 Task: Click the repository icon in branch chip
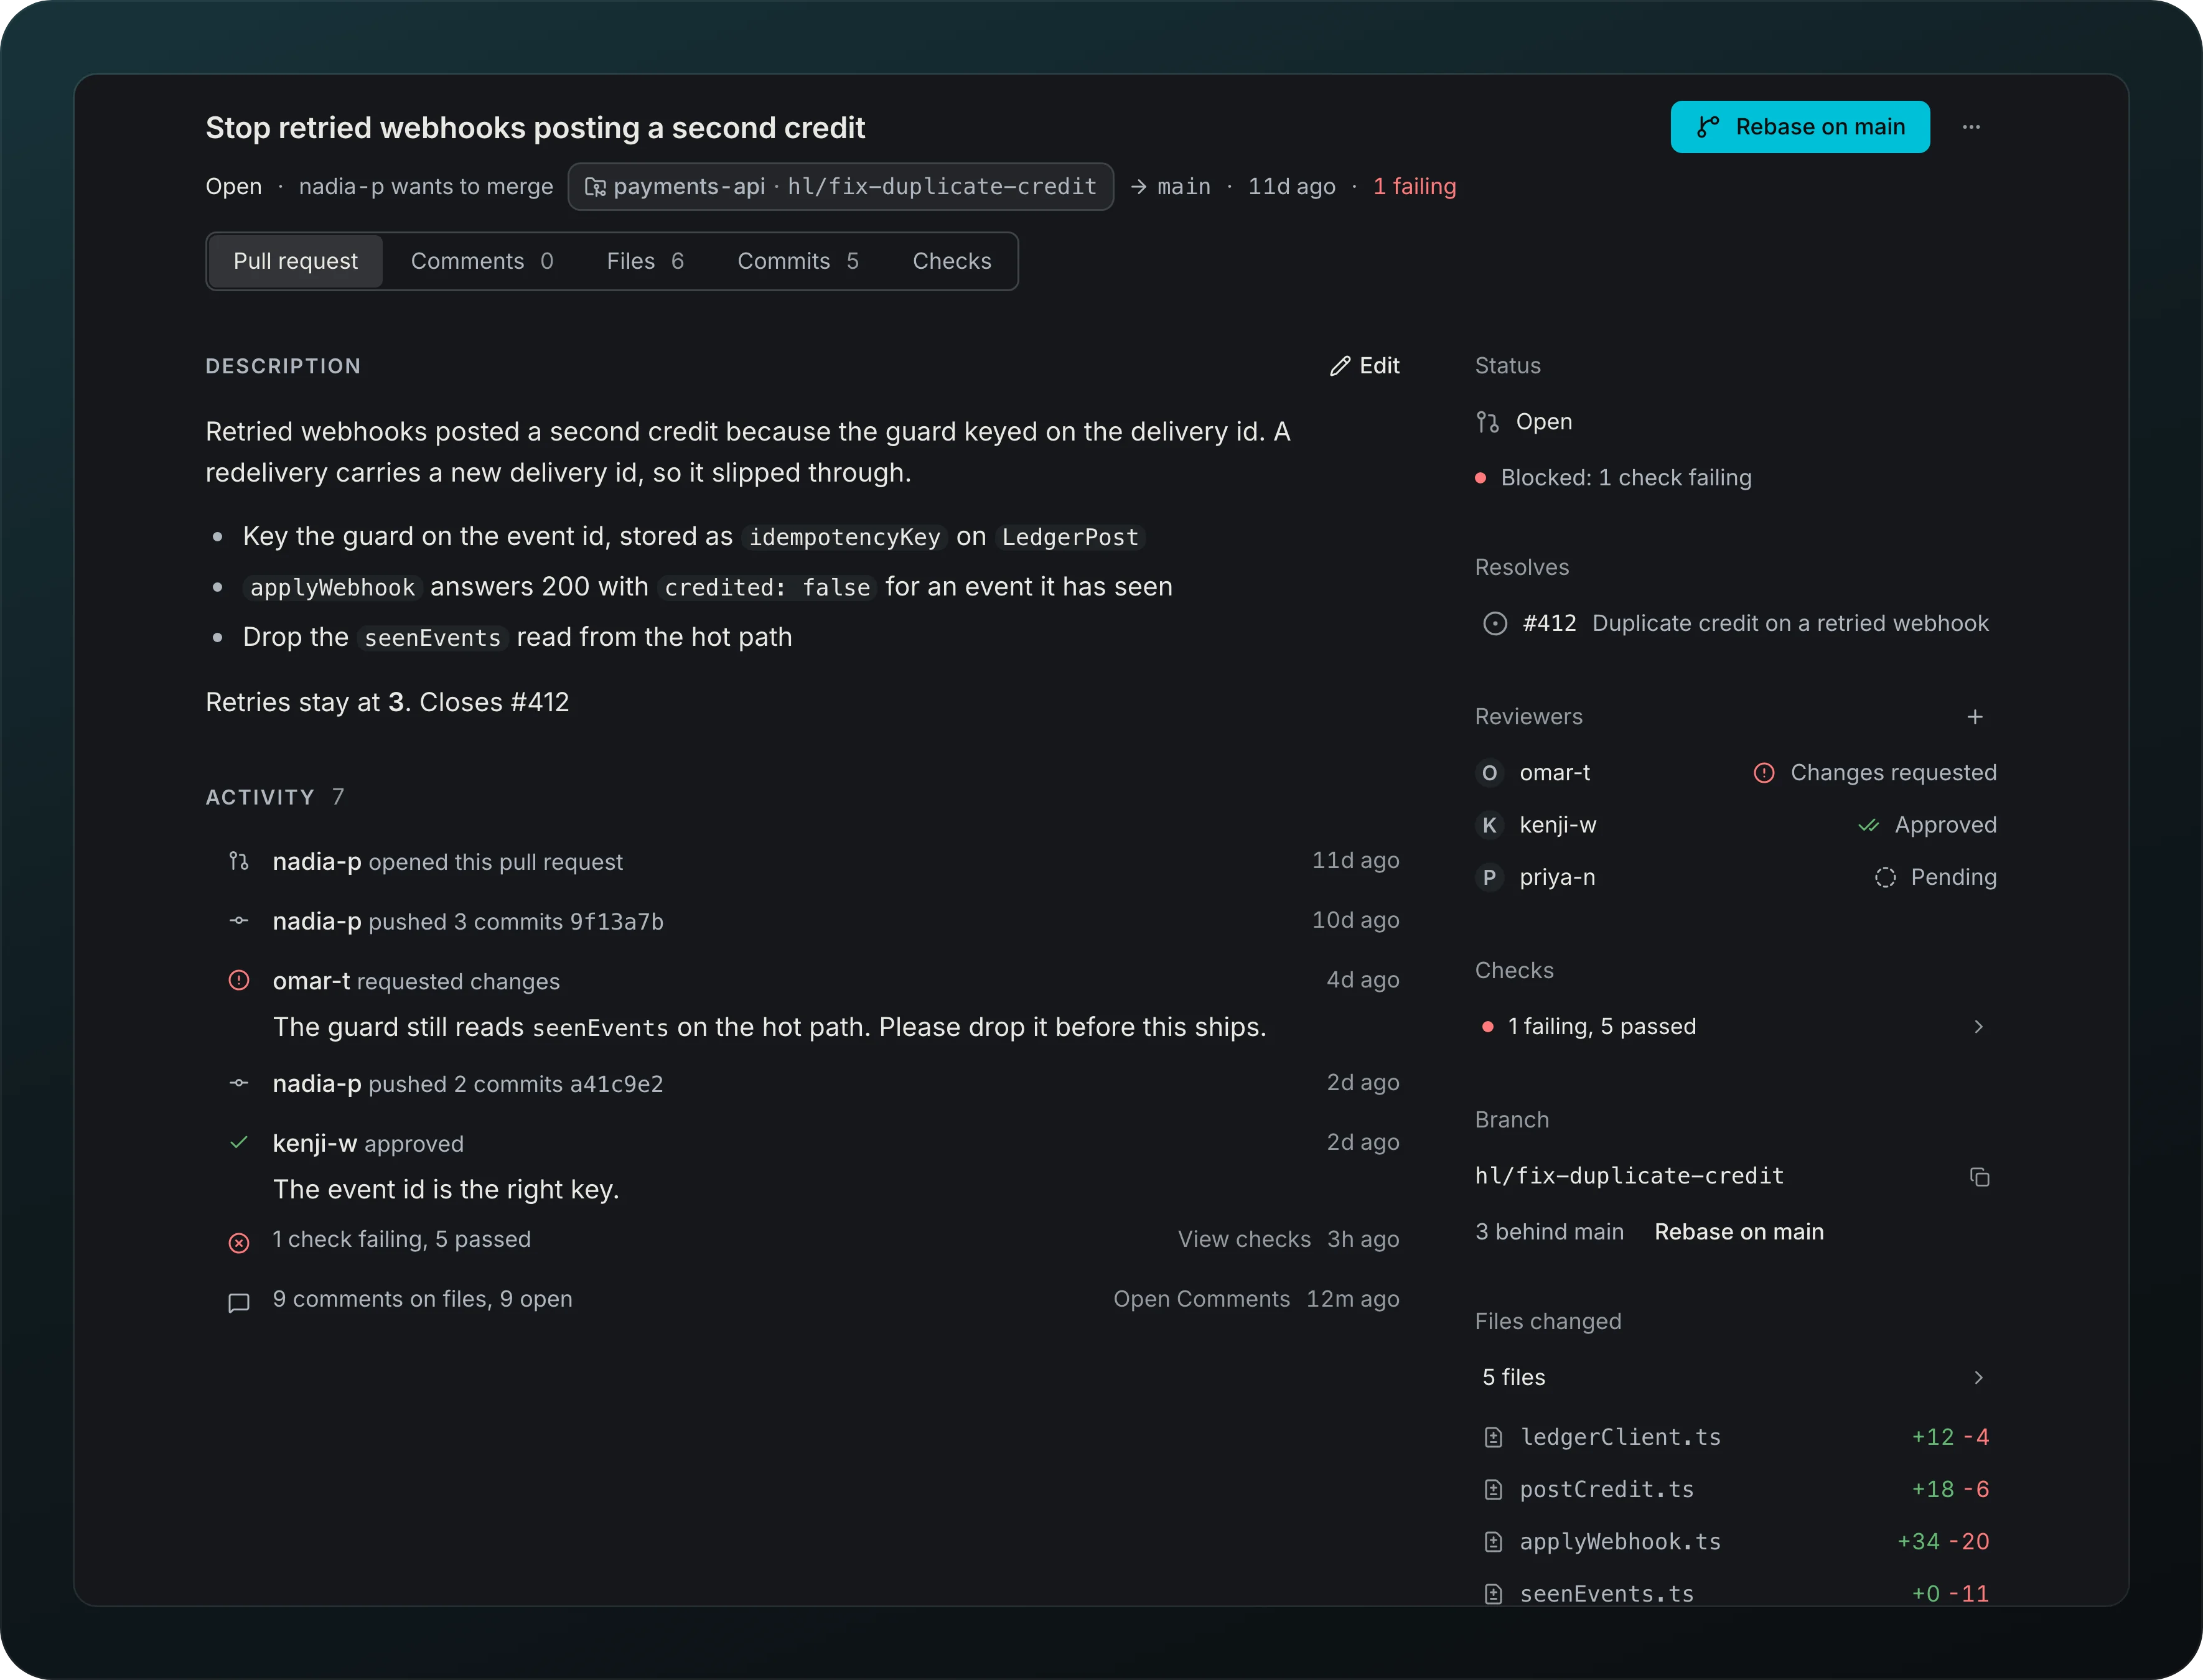point(595,187)
